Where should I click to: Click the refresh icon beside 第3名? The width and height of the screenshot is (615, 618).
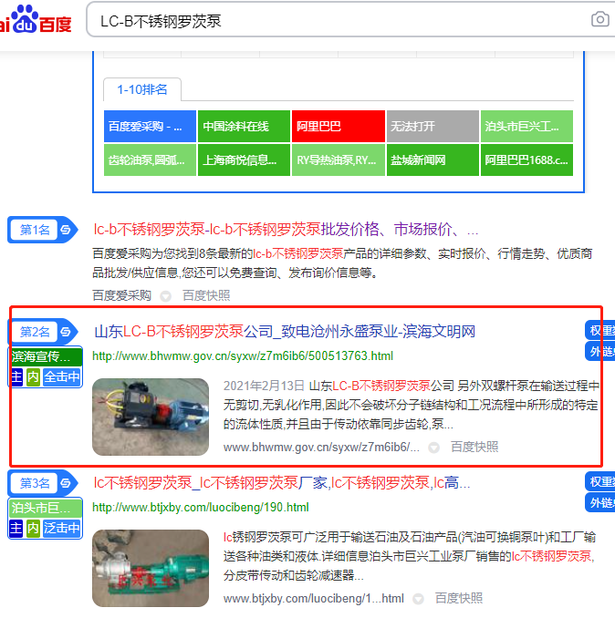pyautogui.click(x=66, y=483)
